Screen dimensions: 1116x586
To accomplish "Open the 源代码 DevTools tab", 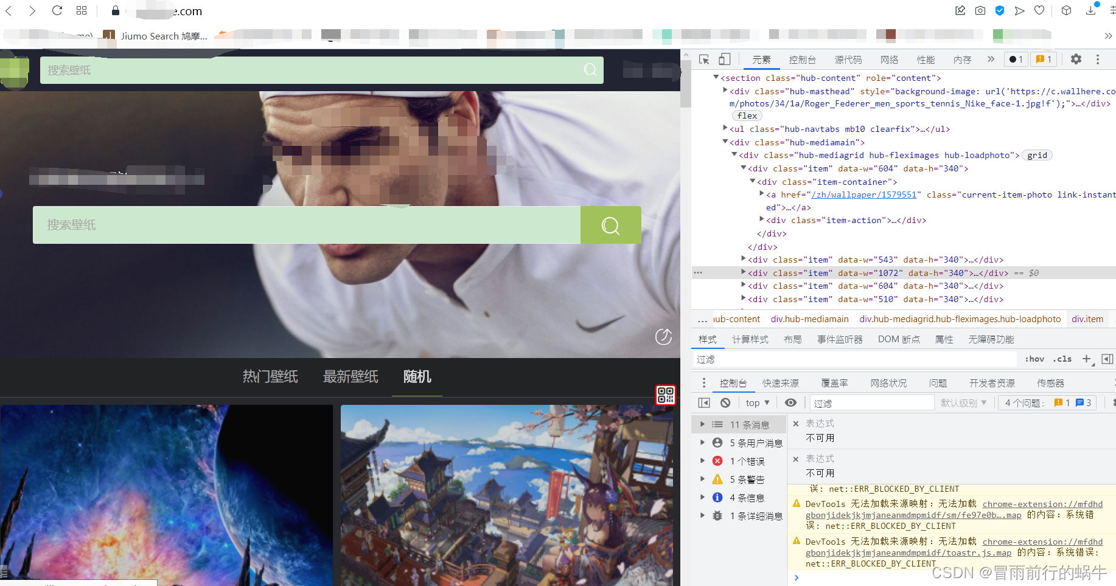I will coord(848,60).
